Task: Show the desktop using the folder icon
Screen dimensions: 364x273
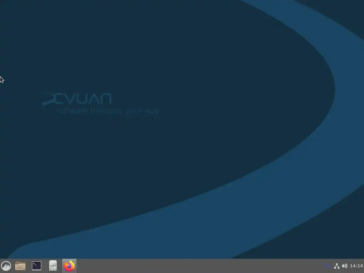Action: coord(20,266)
